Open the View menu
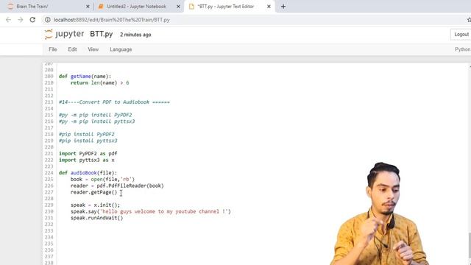 pyautogui.click(x=93, y=49)
